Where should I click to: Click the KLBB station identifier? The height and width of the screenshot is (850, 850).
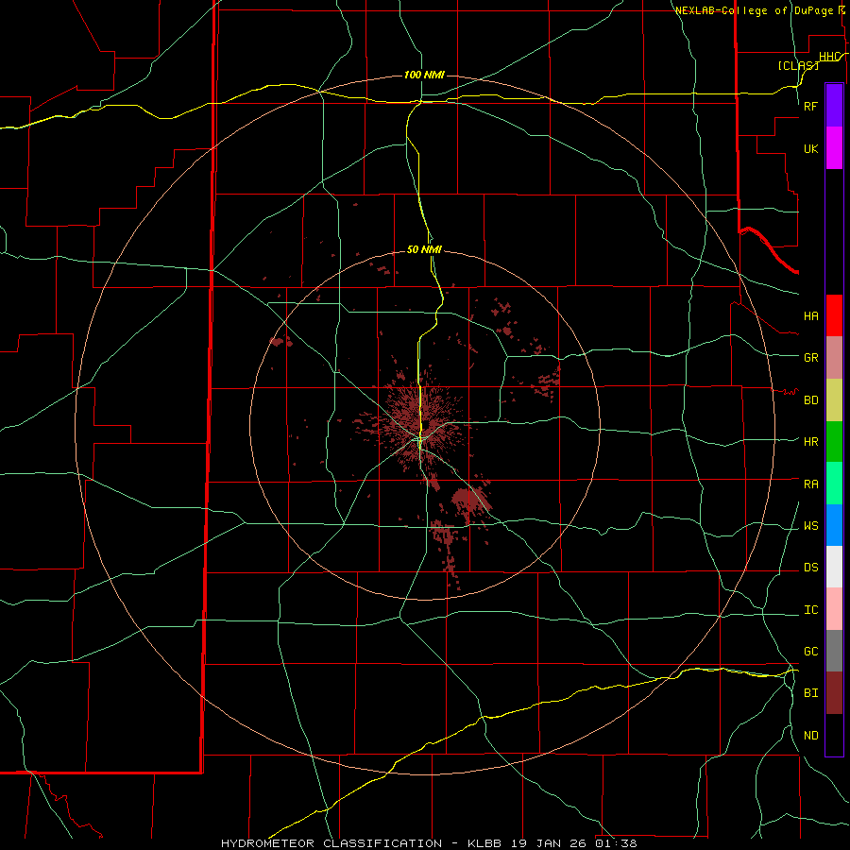(484, 843)
